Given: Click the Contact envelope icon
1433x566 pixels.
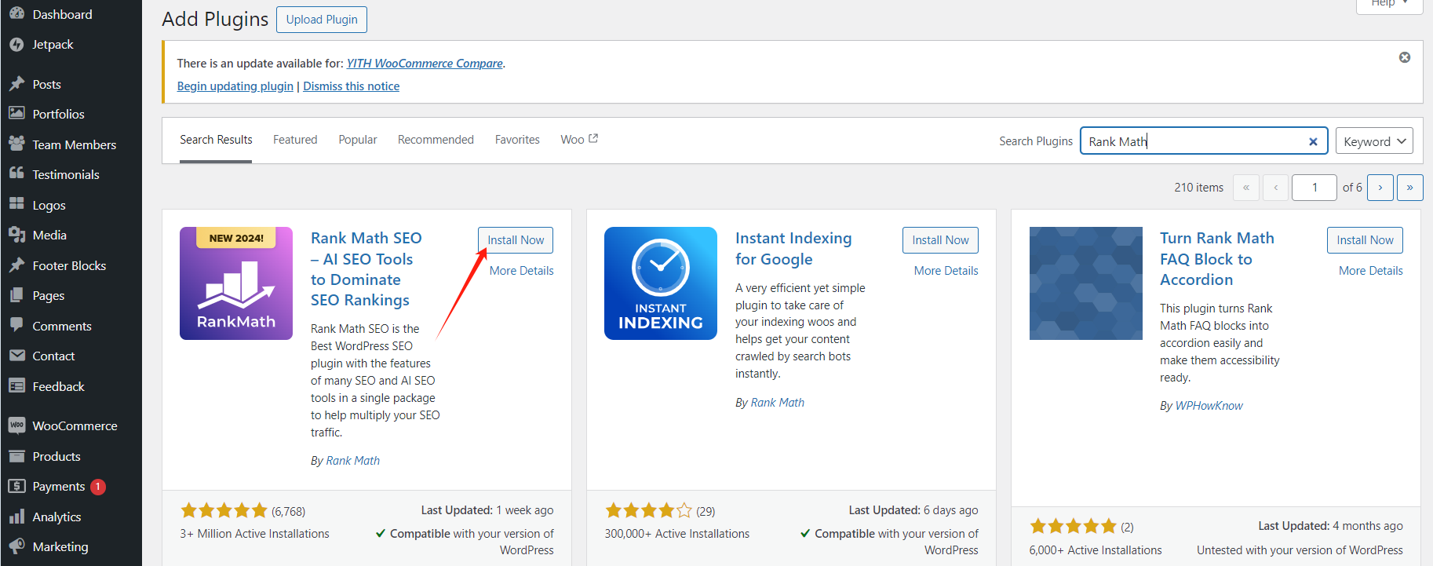Looking at the screenshot, I should point(16,356).
